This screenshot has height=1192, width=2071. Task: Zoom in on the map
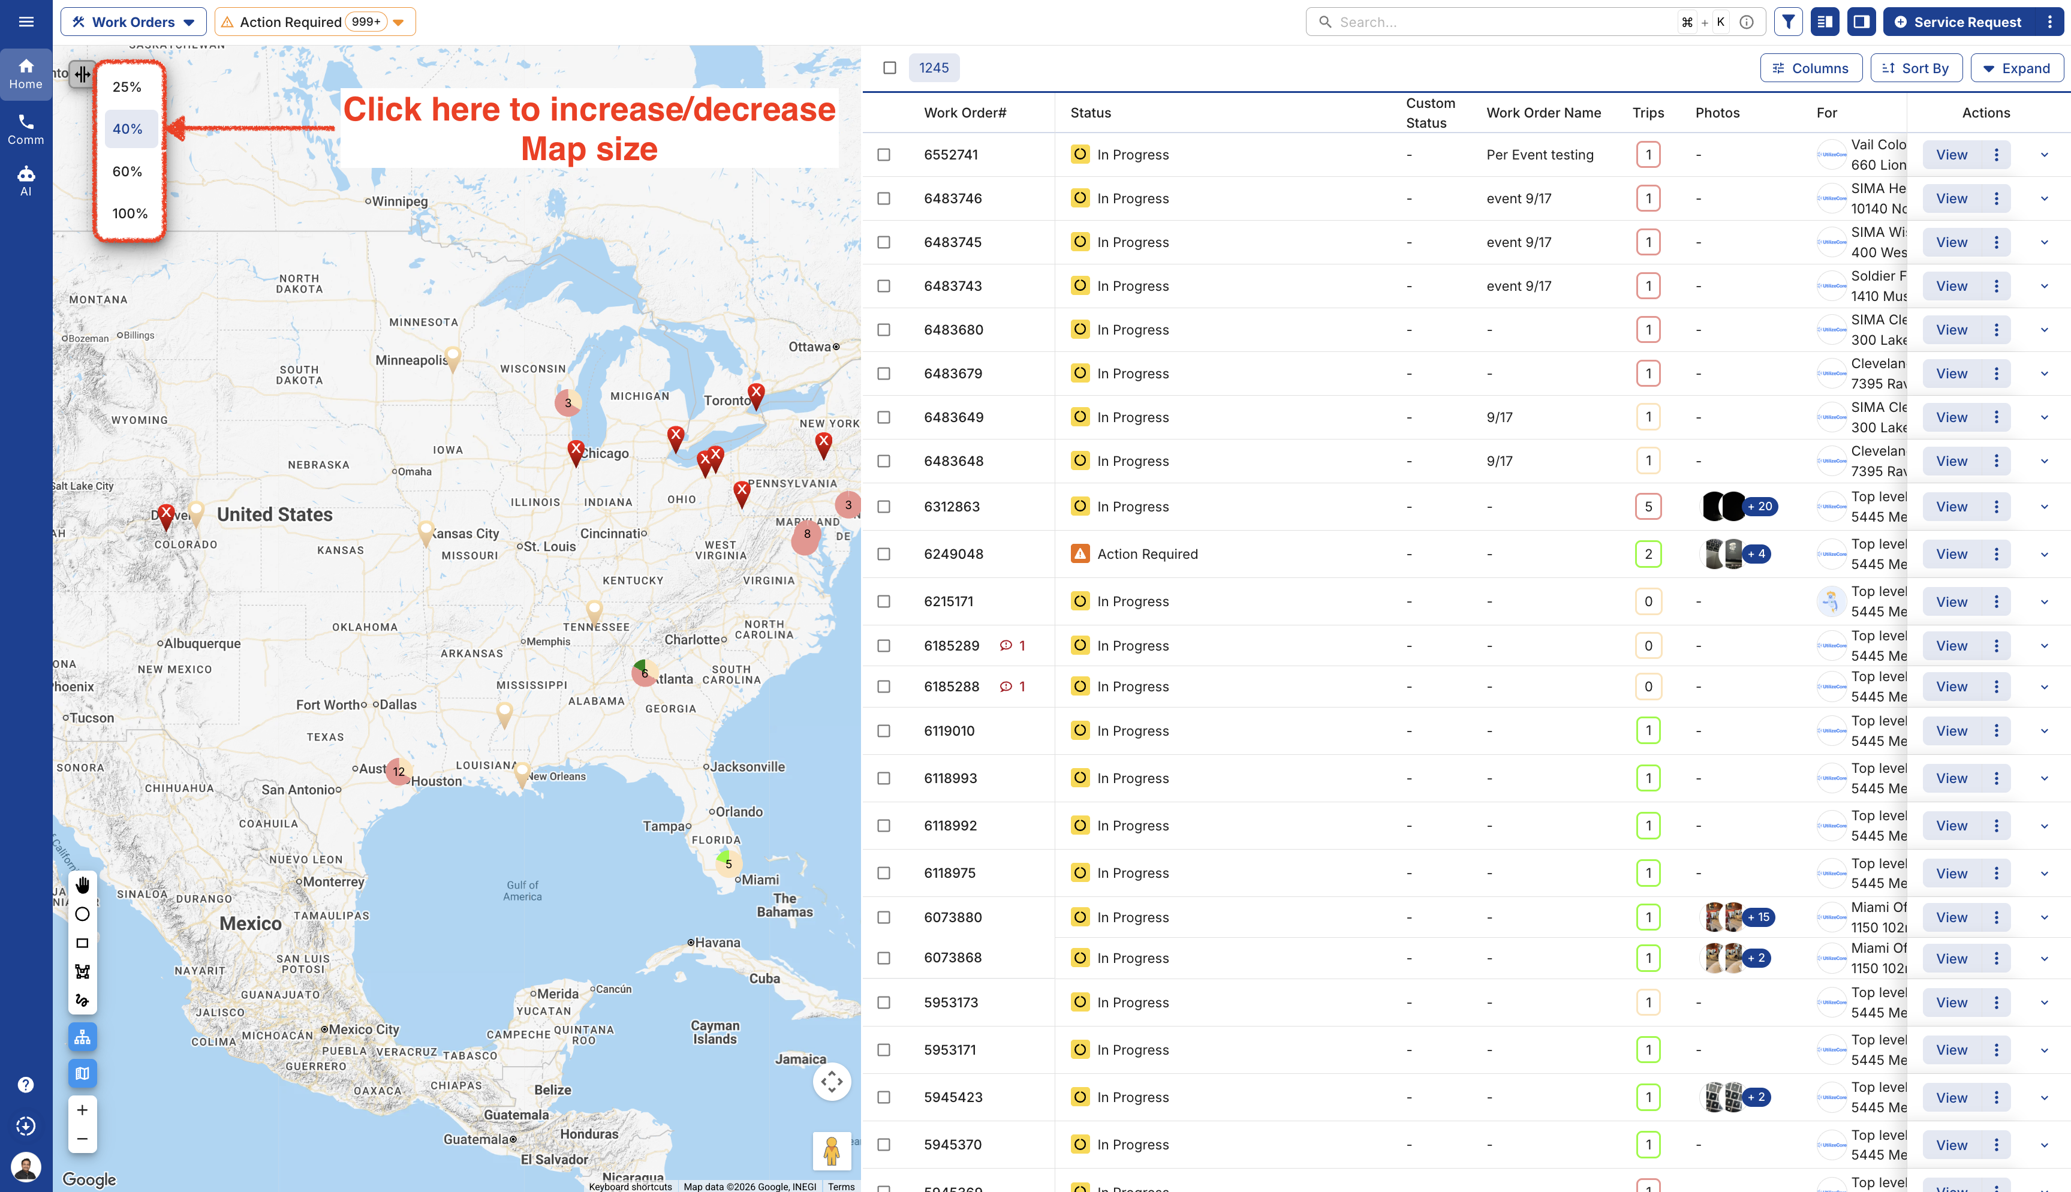[x=83, y=1110]
